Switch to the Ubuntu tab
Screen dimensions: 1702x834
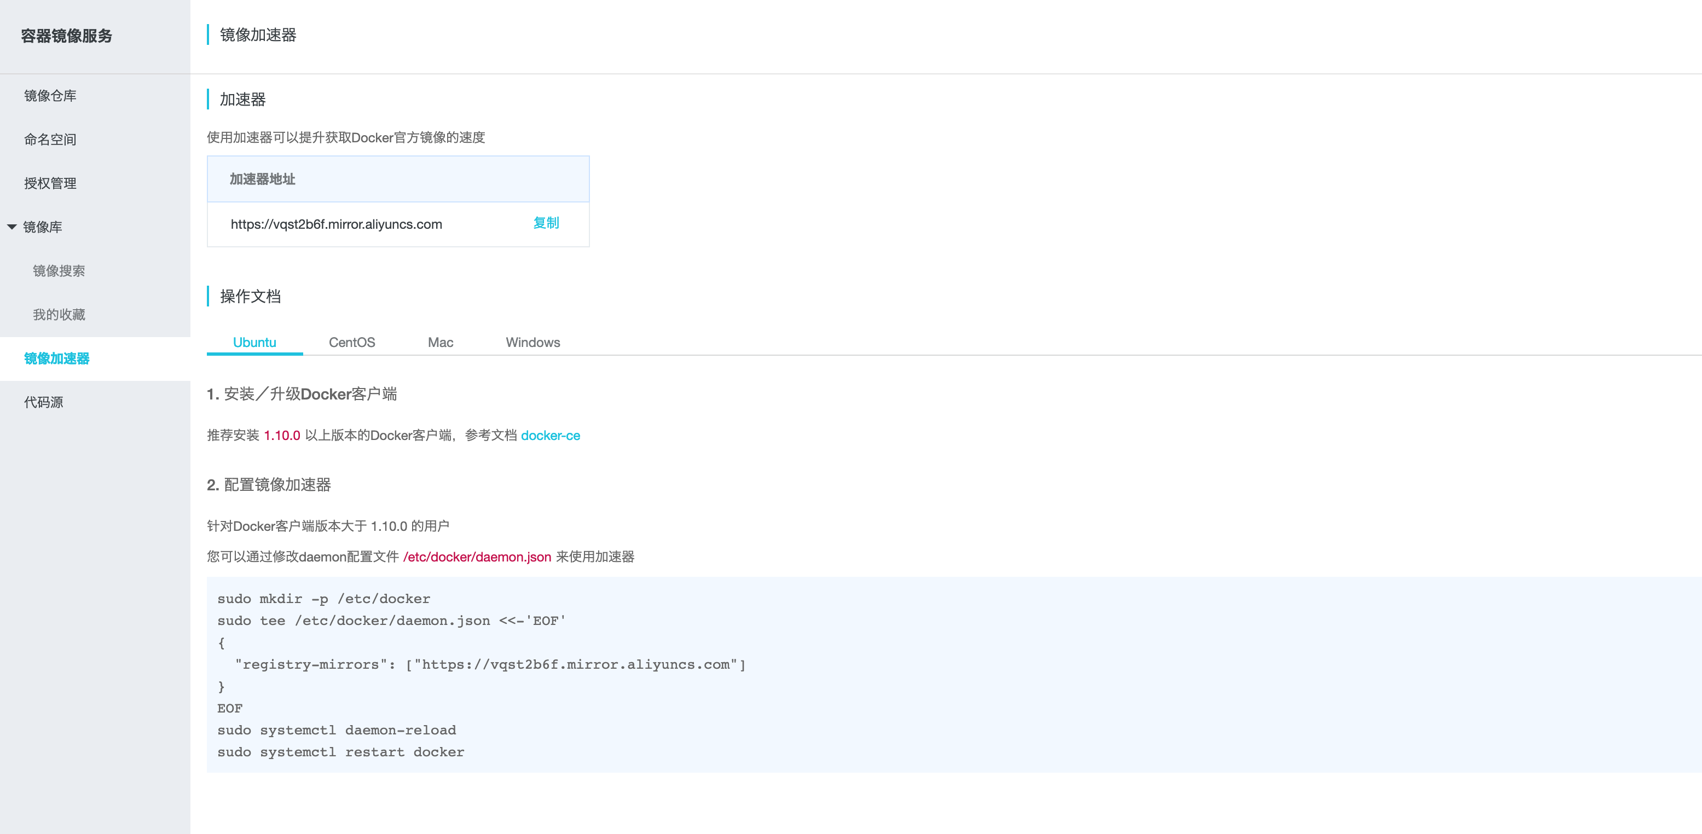254,343
